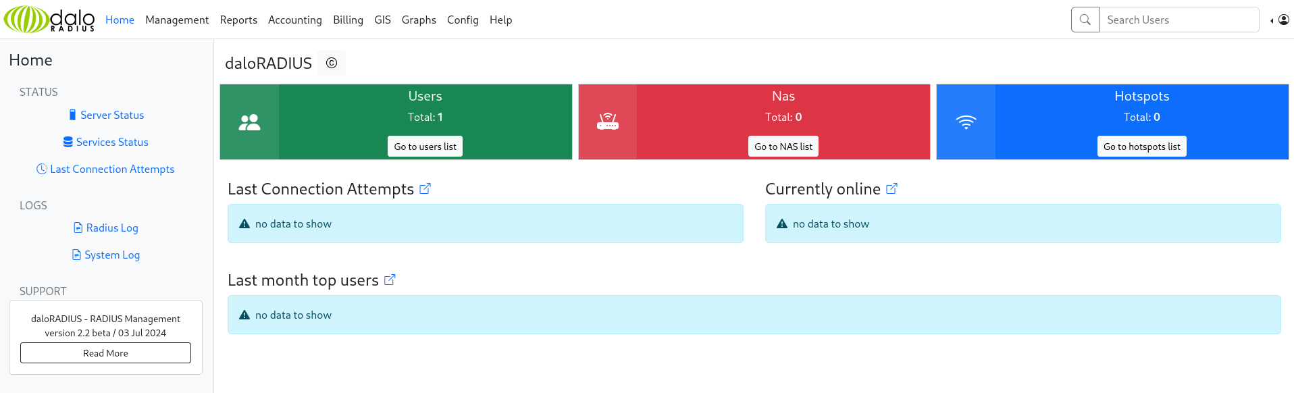
Task: Open Server Status link in sidebar
Action: pos(106,115)
